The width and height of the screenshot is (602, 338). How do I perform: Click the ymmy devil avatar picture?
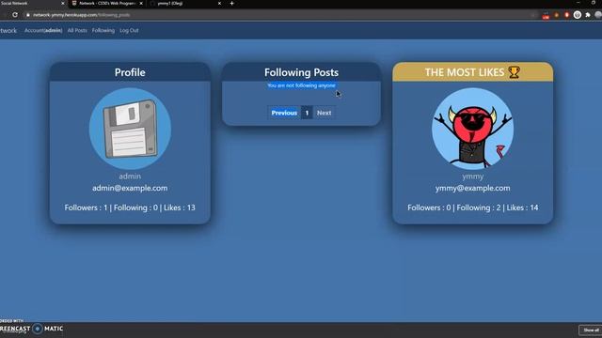point(472,129)
